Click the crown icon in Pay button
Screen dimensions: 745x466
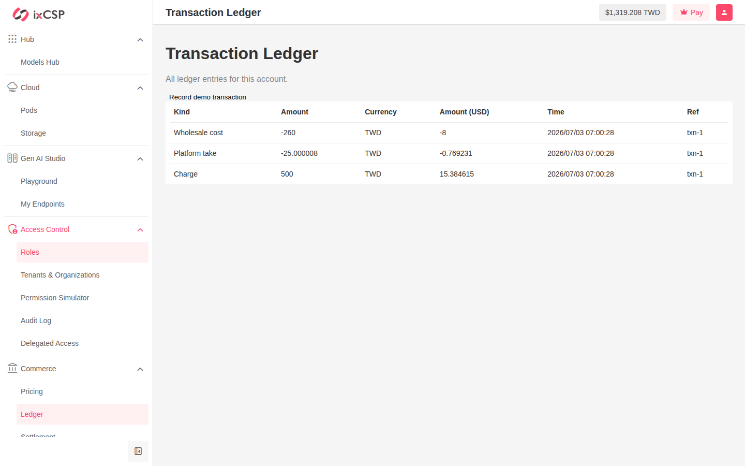tap(684, 12)
